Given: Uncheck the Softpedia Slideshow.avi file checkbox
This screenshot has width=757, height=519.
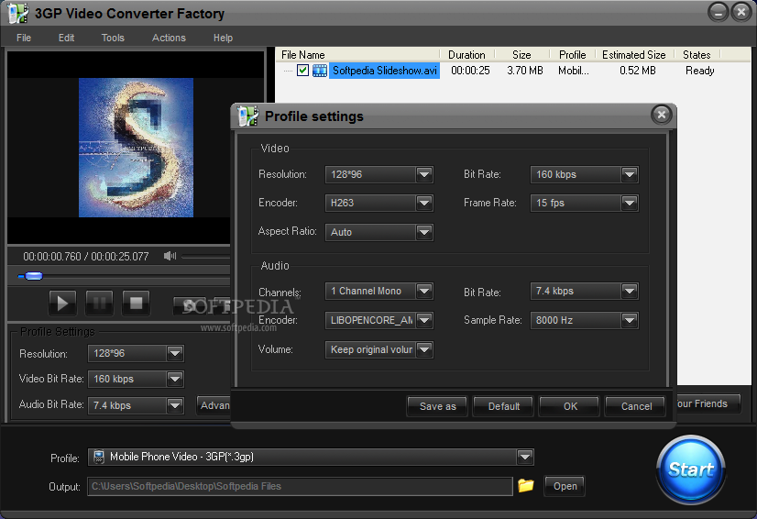Looking at the screenshot, I should pyautogui.click(x=302, y=71).
